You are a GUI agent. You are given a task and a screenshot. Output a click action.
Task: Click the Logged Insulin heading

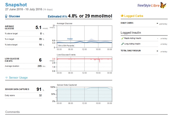(131, 33)
